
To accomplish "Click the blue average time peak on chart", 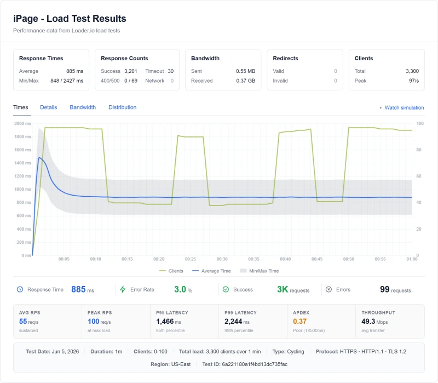I will point(39,158).
